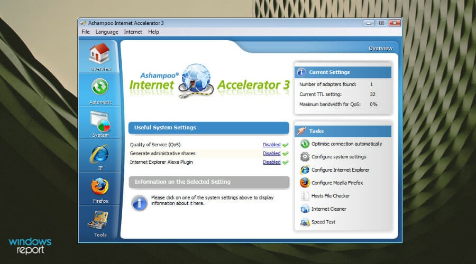
Task: Open Configure Internet Explorer task
Action: pos(340,169)
